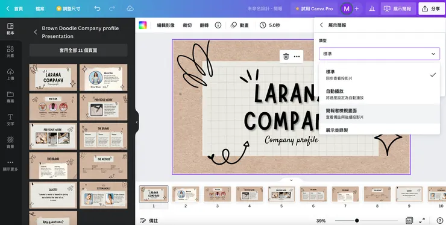Click the M user avatar
The height and width of the screenshot is (225, 446).
click(347, 9)
